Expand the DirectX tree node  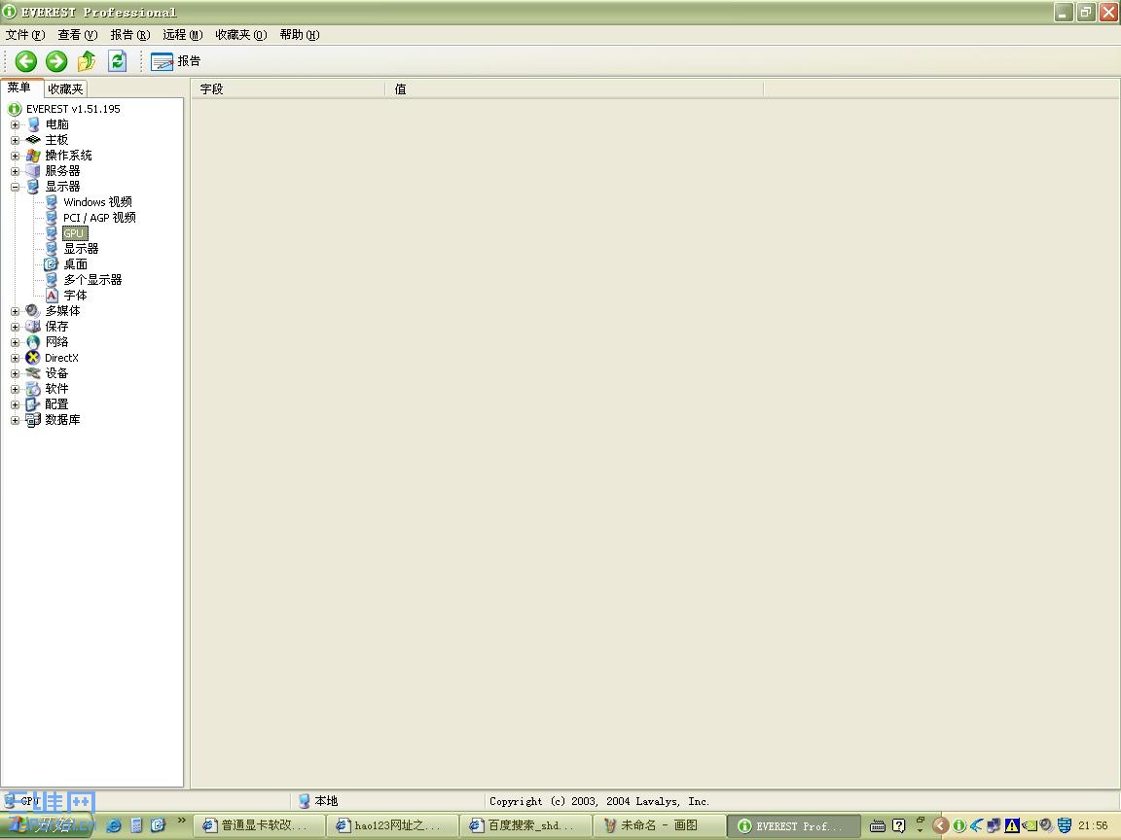tap(15, 358)
